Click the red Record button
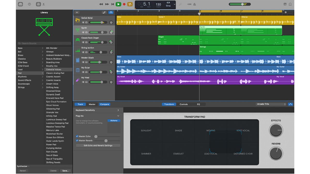The image size is (310, 174). point(124,4)
